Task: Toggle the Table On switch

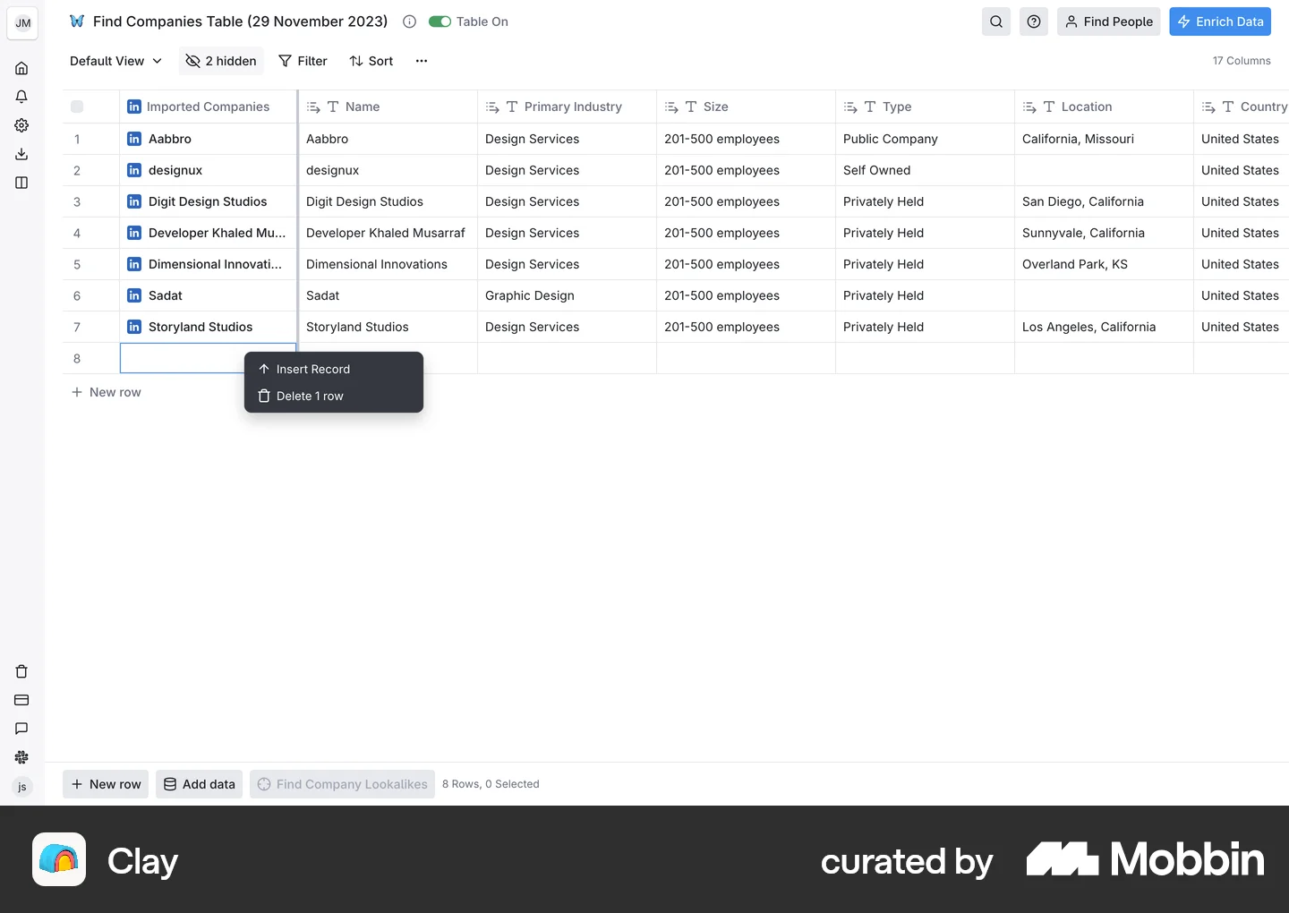Action: coord(440,21)
